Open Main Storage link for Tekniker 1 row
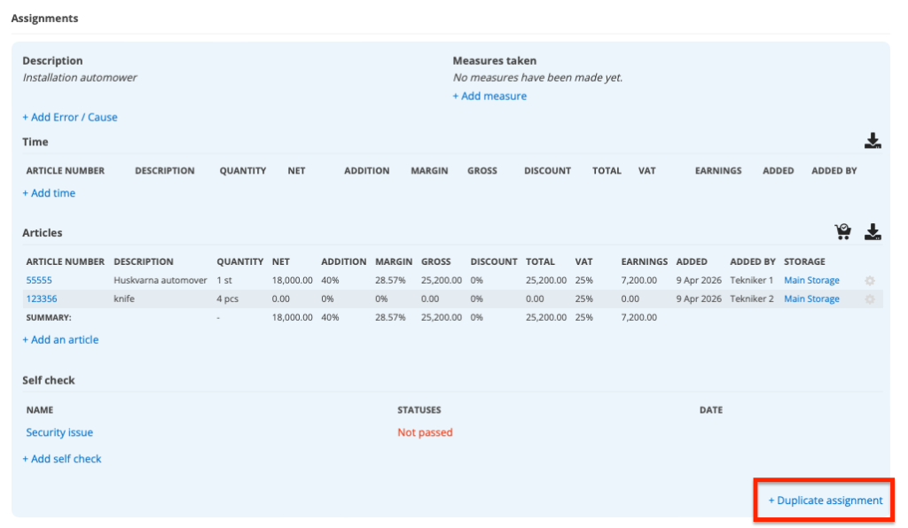The height and width of the screenshot is (528, 908). click(x=811, y=281)
